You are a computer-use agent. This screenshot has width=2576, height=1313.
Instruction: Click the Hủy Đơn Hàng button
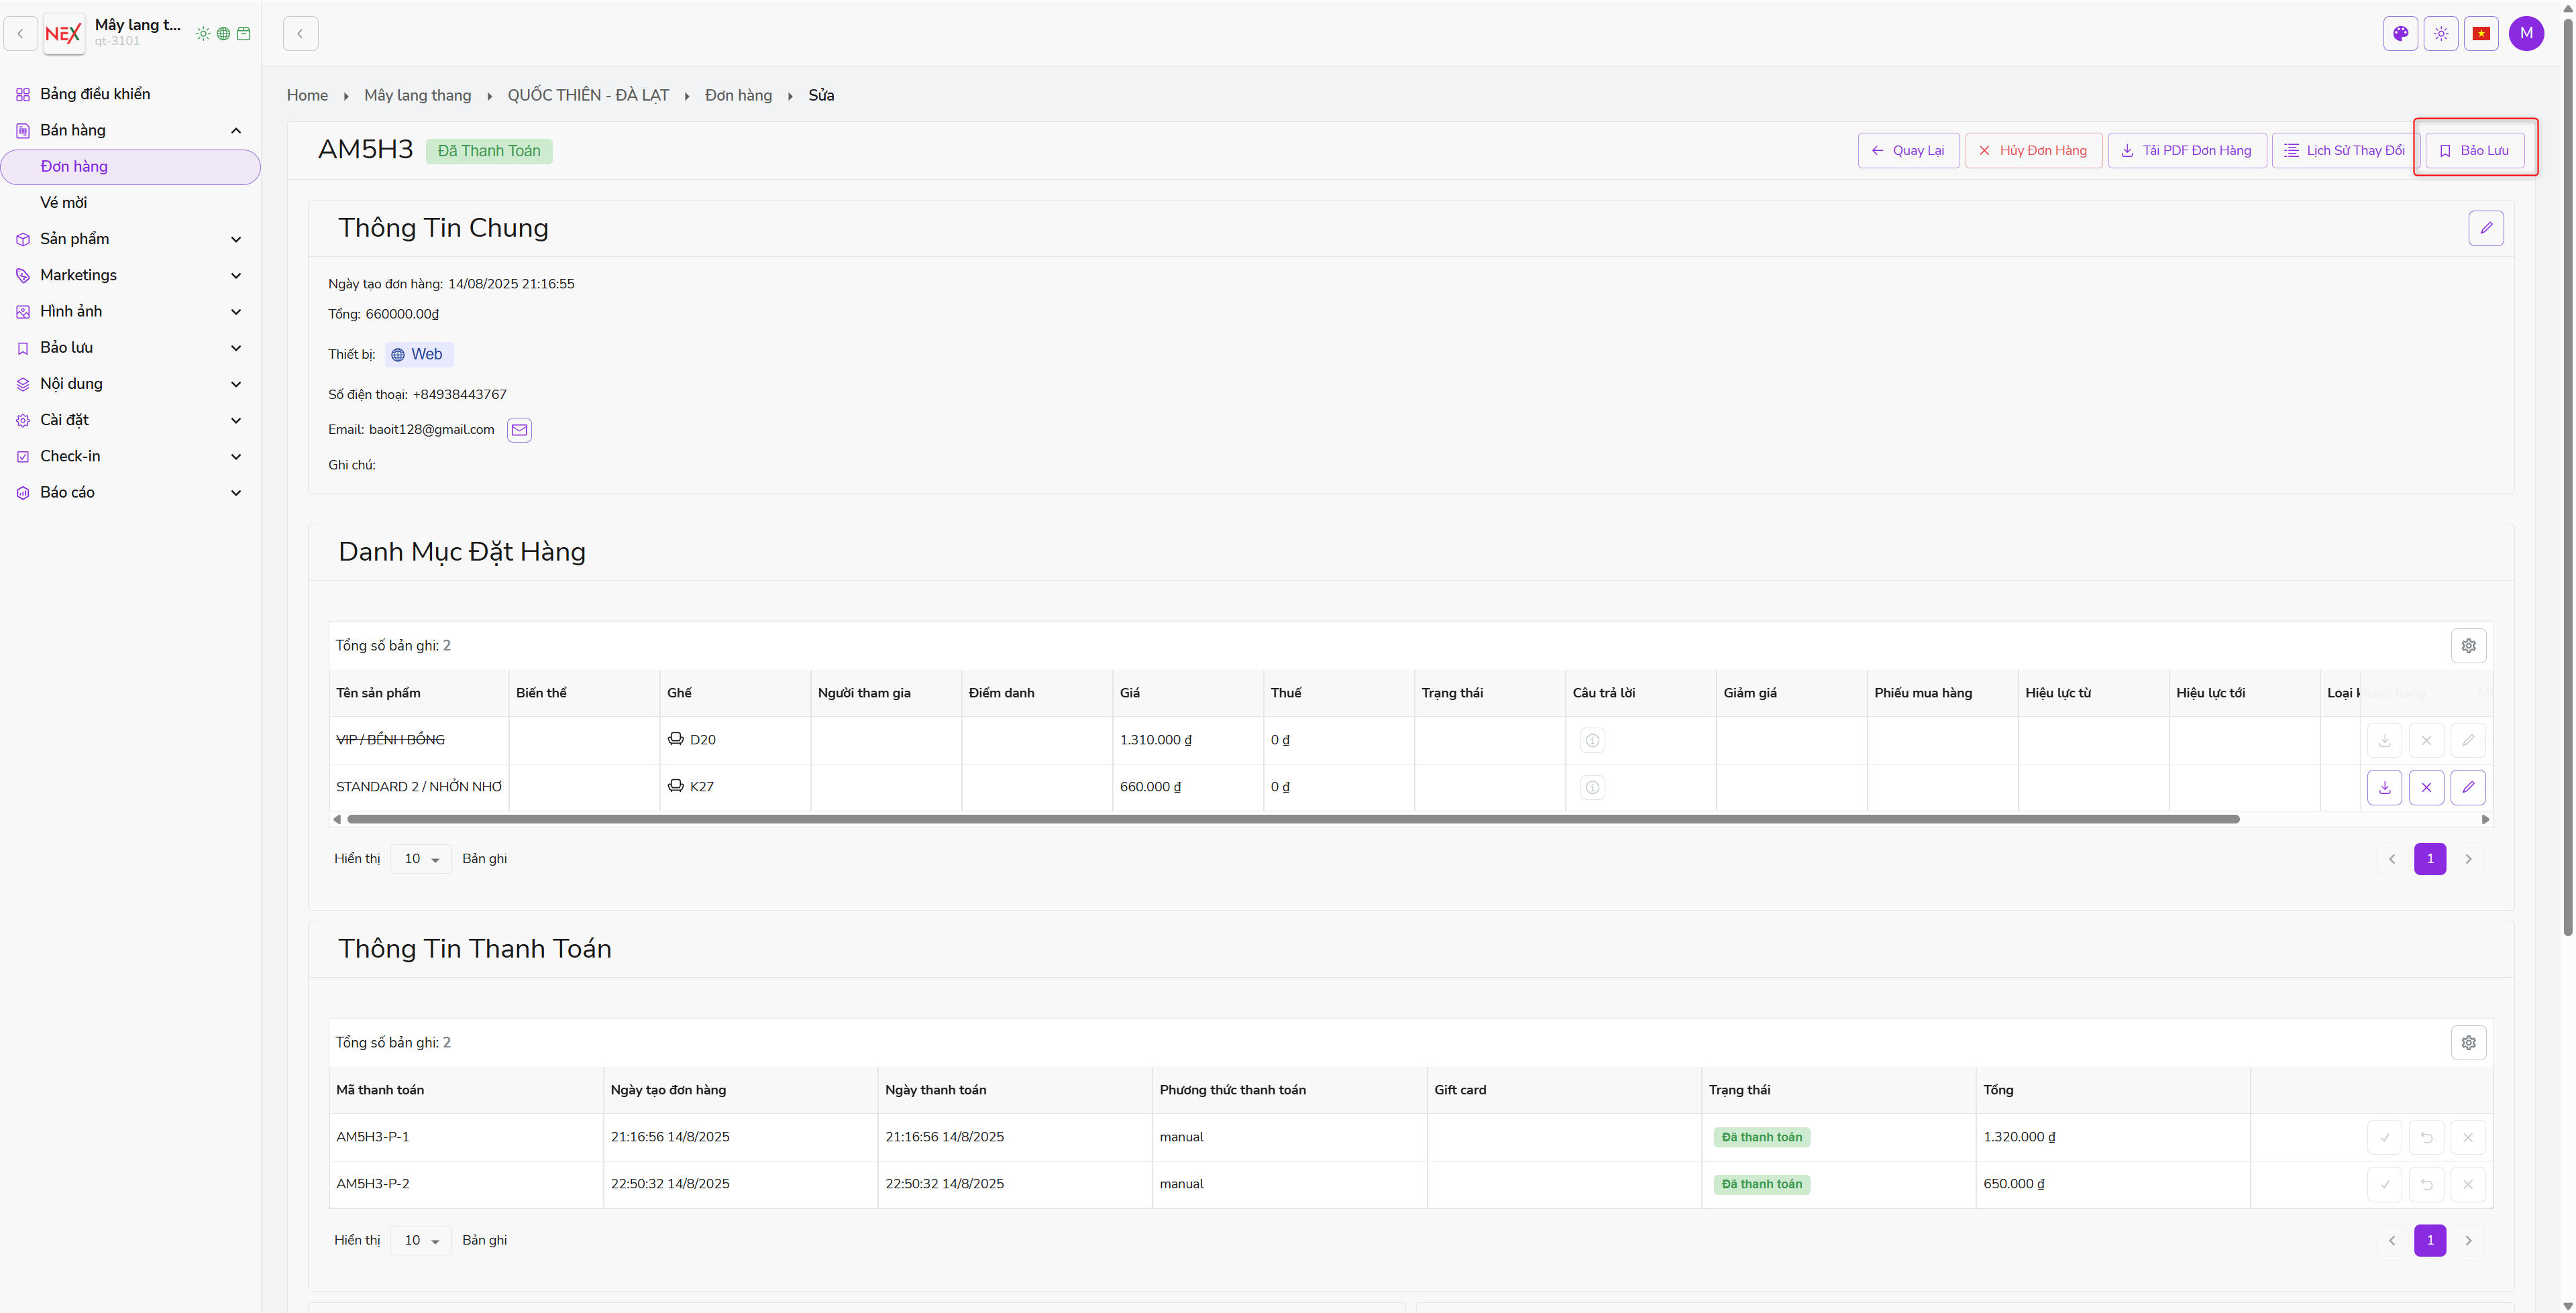(2033, 151)
